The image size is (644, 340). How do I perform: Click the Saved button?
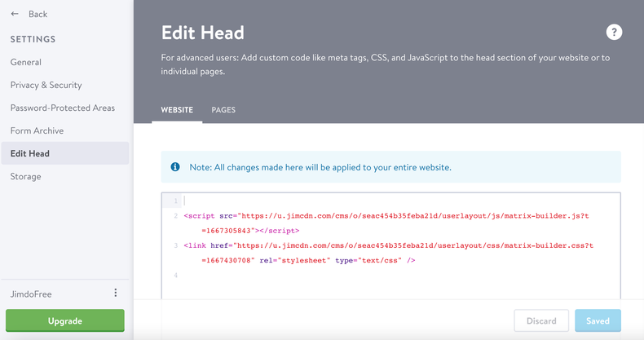[x=598, y=320]
